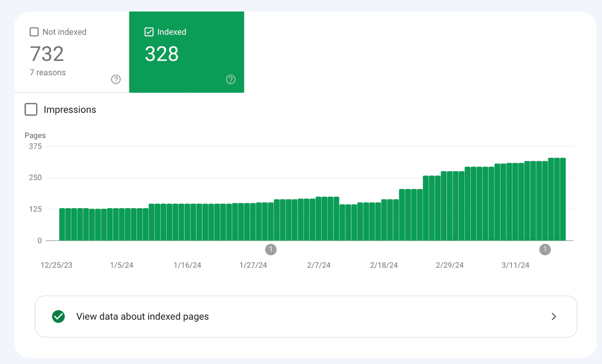Toggle the Not indexed checkbox
Screen dimensions: 602x364
click(34, 32)
